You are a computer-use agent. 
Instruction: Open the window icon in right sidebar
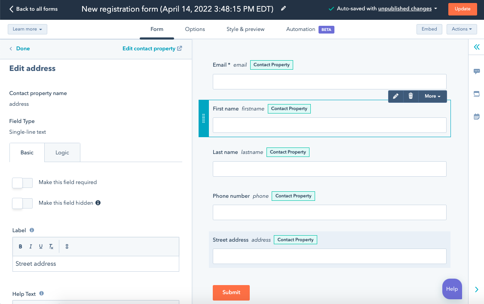point(477,94)
